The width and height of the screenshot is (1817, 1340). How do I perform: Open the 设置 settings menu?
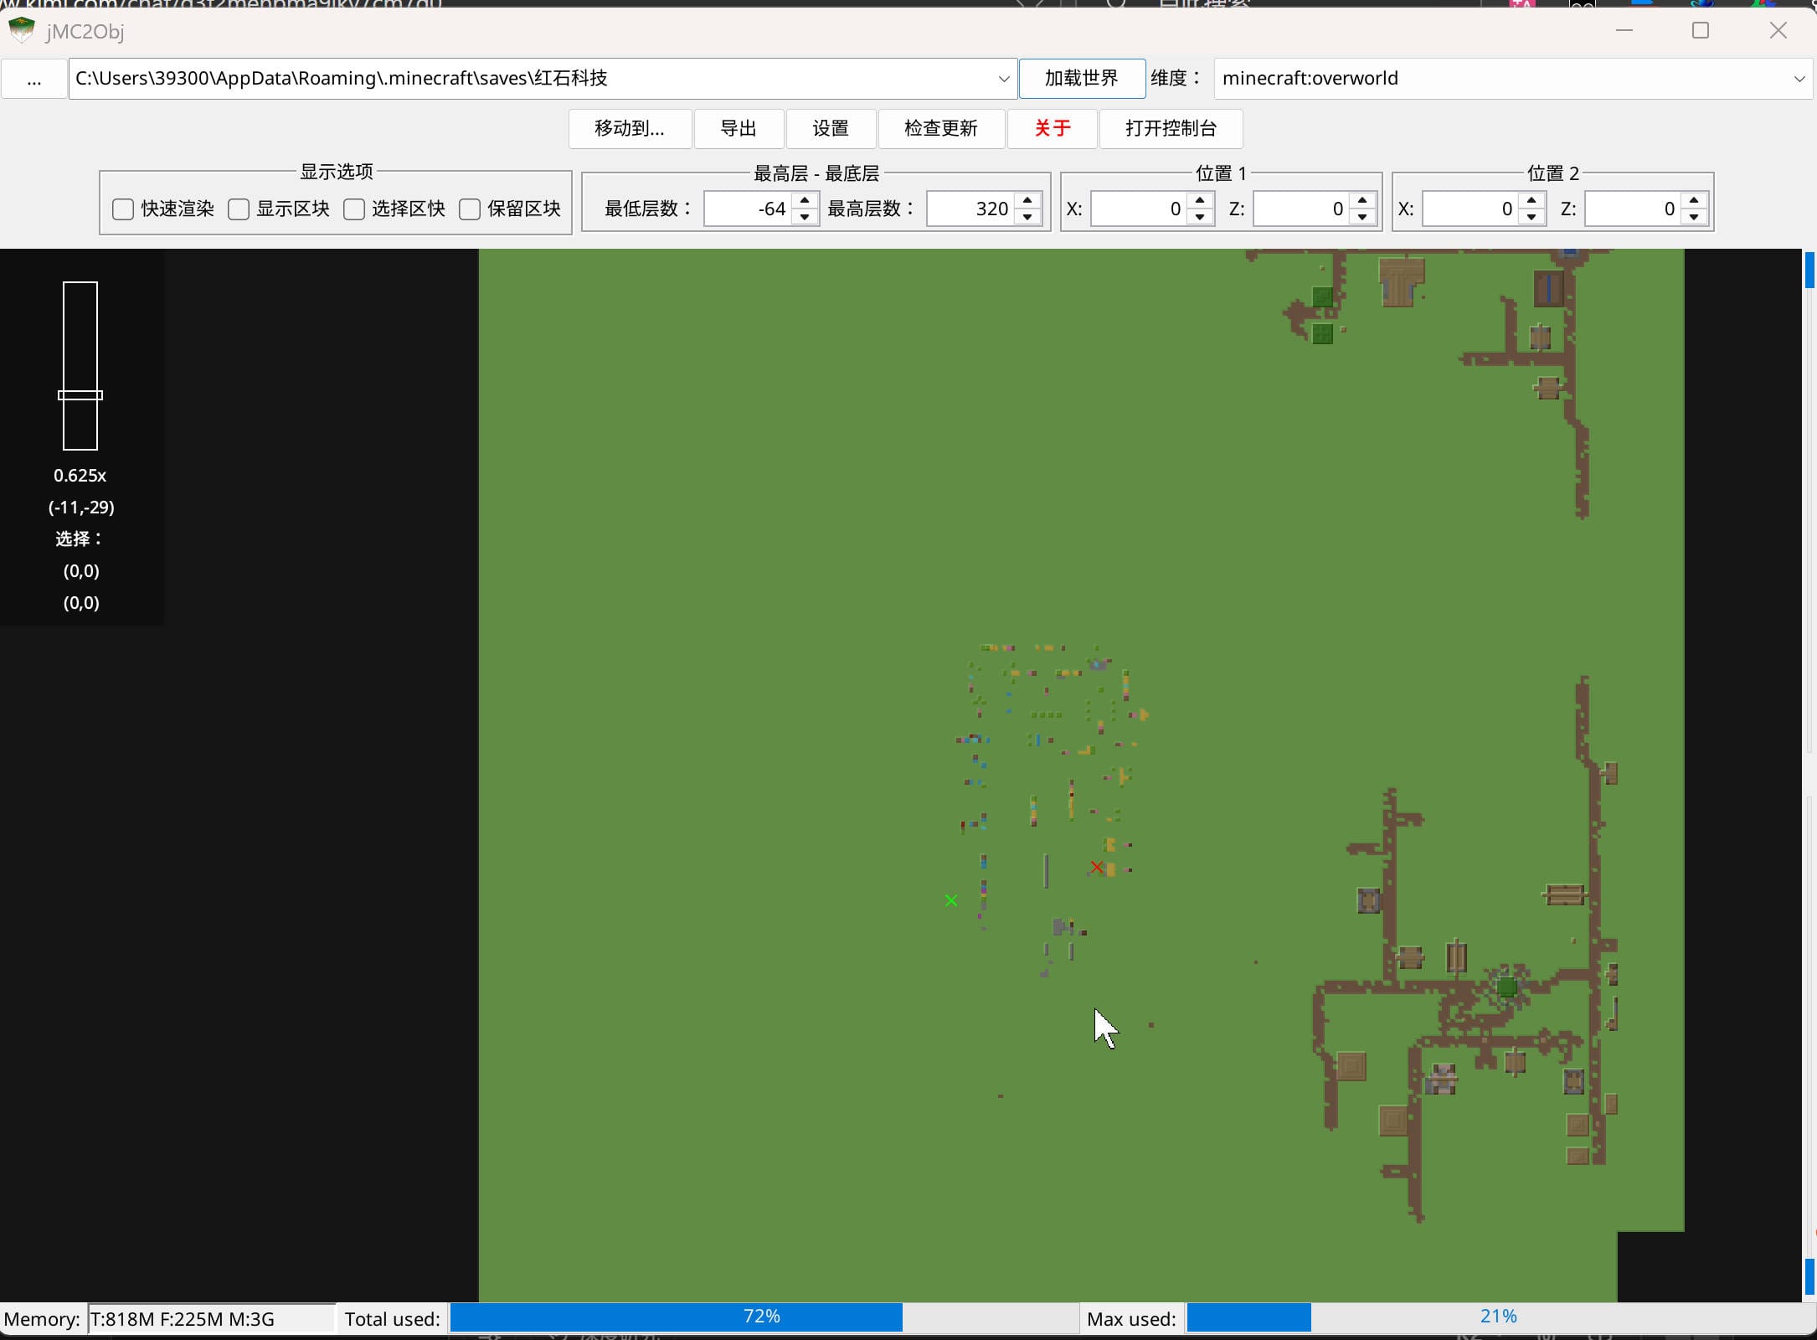click(x=830, y=128)
